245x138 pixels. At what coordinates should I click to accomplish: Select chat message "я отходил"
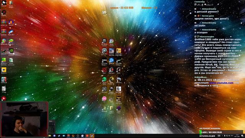pyautogui.click(x=201, y=33)
